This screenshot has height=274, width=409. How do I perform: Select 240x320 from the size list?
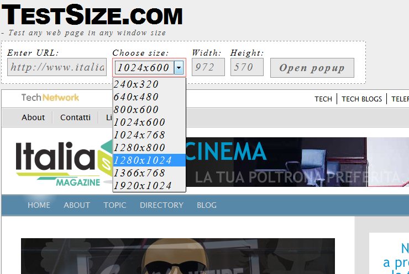pyautogui.click(x=149, y=84)
